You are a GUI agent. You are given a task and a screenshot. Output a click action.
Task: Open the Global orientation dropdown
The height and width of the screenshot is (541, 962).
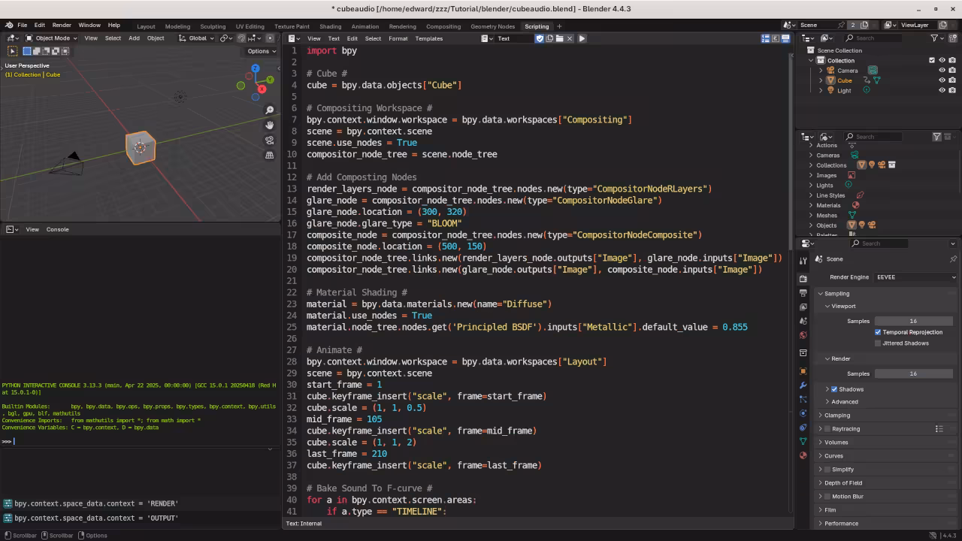point(196,38)
